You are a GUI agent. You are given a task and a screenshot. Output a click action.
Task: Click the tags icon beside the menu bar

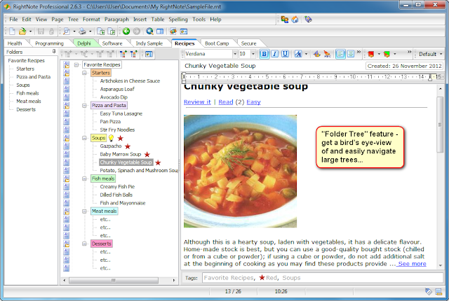click(308, 20)
